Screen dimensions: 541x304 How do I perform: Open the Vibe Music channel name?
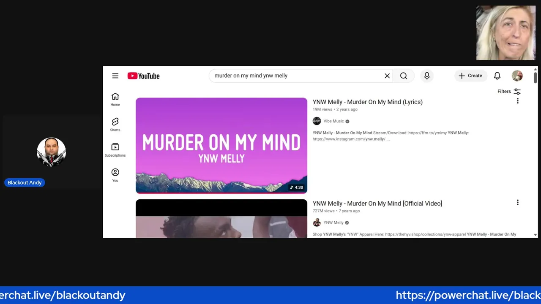point(334,121)
